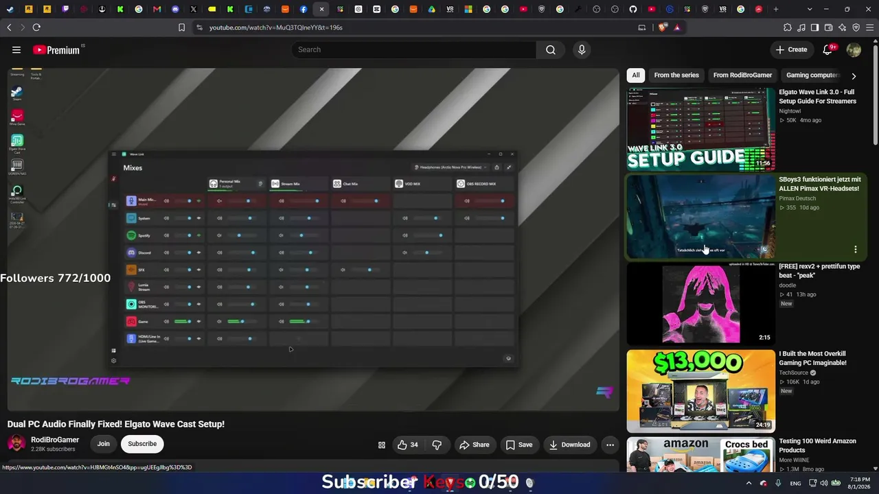Share the video
This screenshot has width=879, height=494.
click(x=475, y=445)
